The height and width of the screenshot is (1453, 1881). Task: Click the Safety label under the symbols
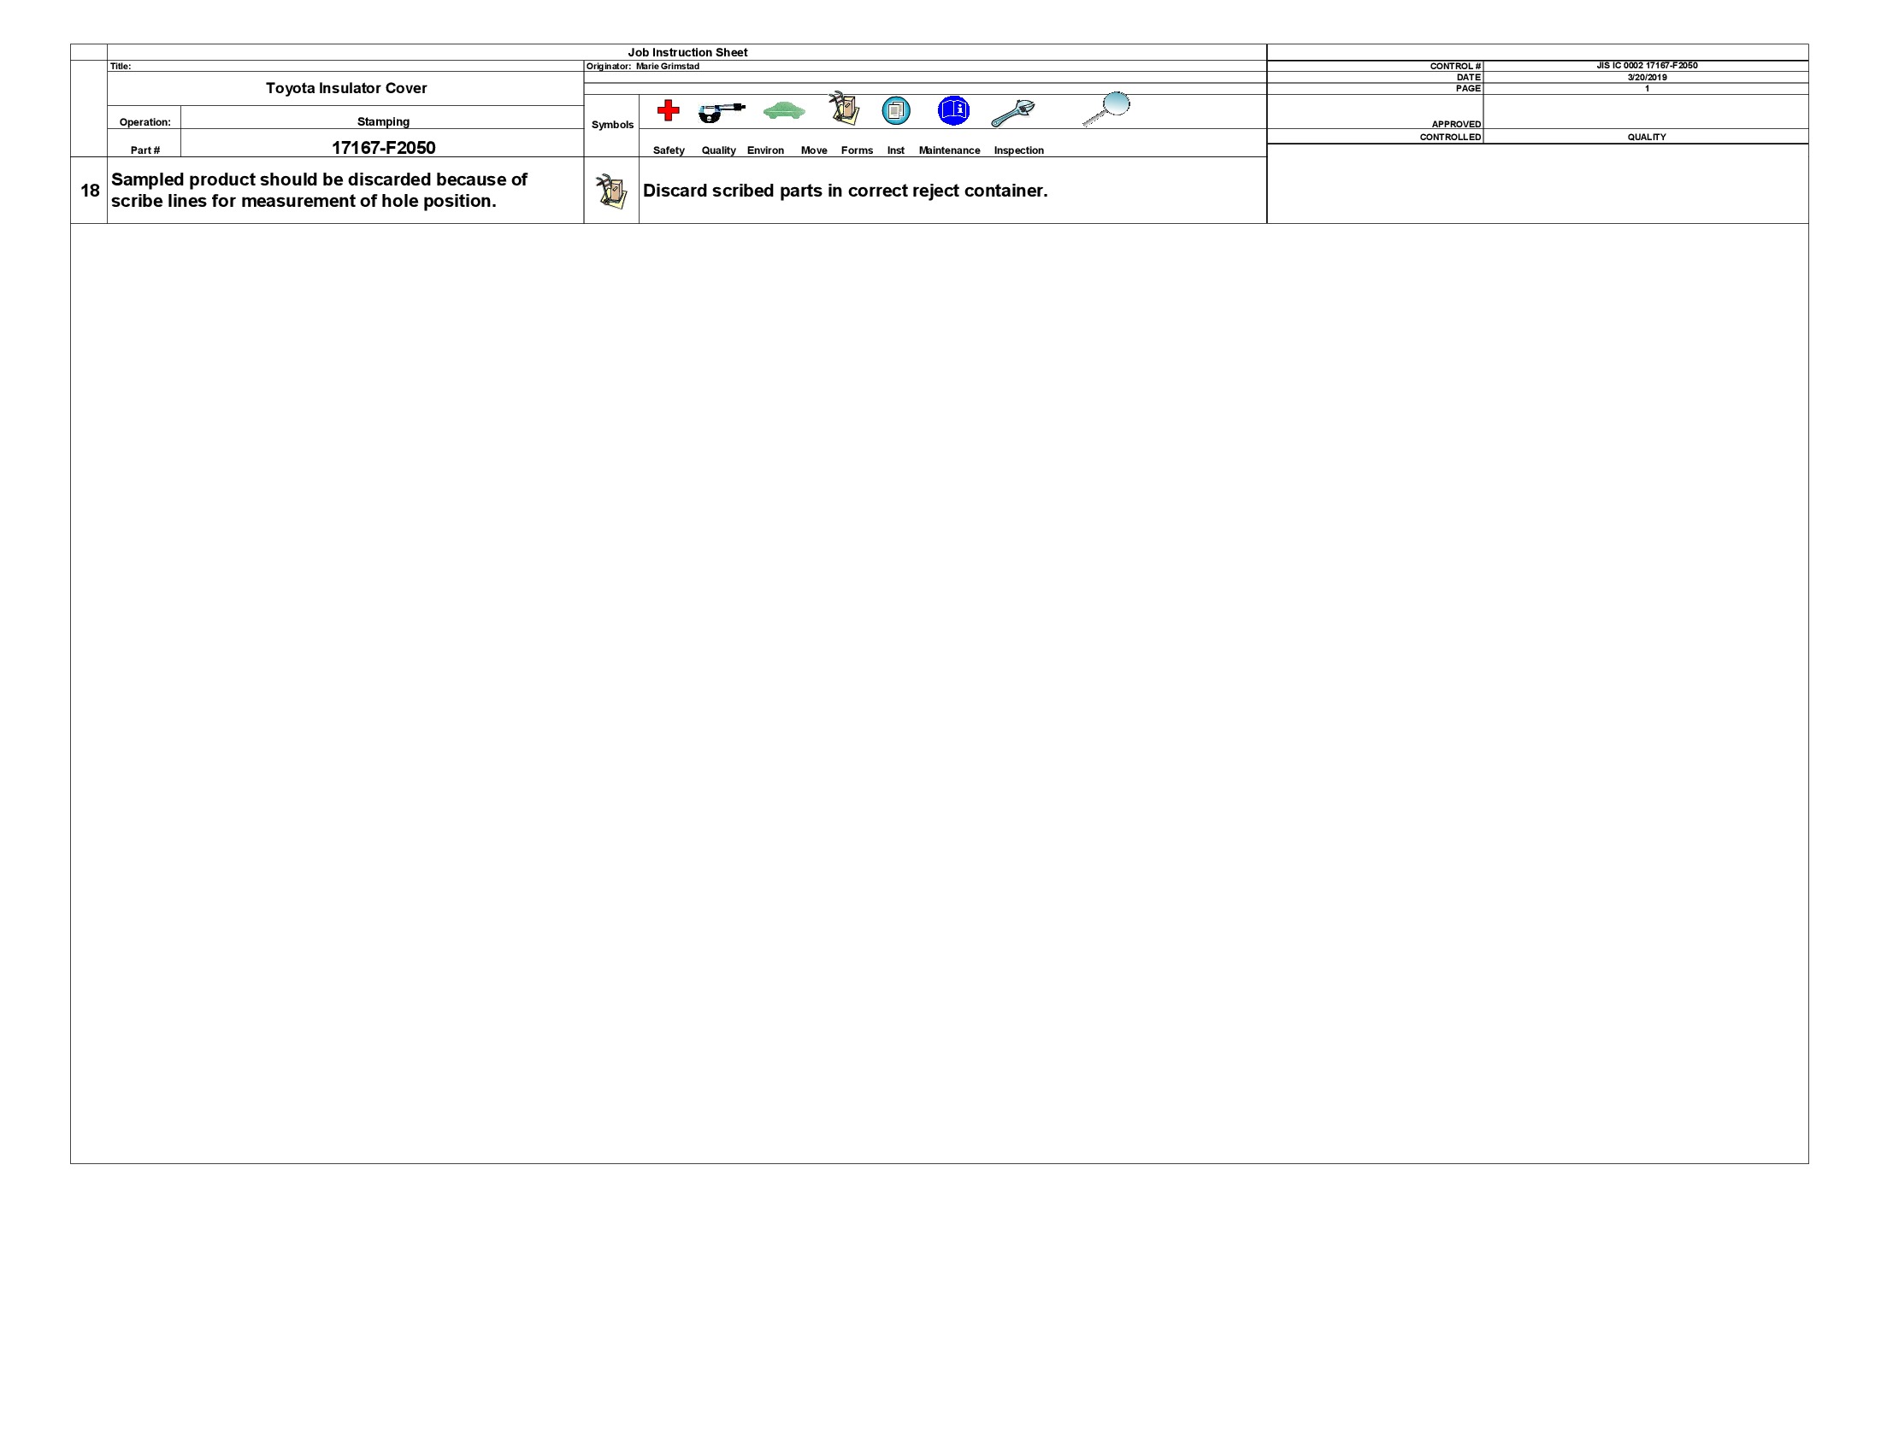[x=669, y=150]
